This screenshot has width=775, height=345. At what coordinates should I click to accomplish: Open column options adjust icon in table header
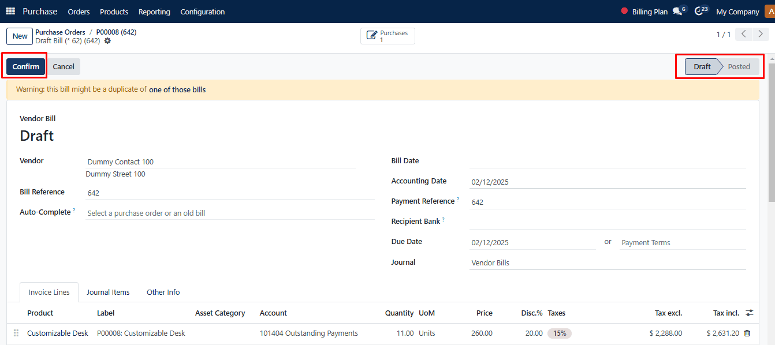click(x=750, y=313)
